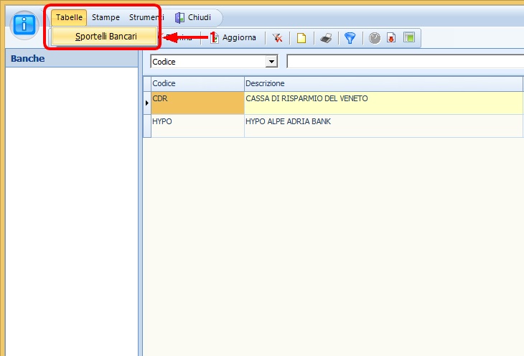The height and width of the screenshot is (356, 524).
Task: Click the green grid layout icon
Action: tap(409, 38)
